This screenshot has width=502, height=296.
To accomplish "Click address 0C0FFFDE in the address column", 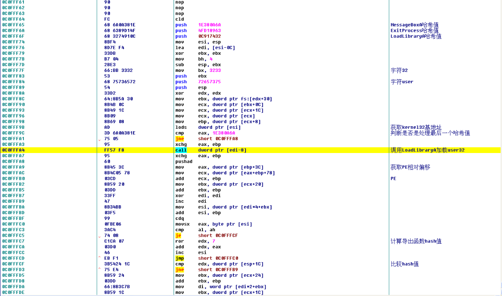I will point(13,293).
